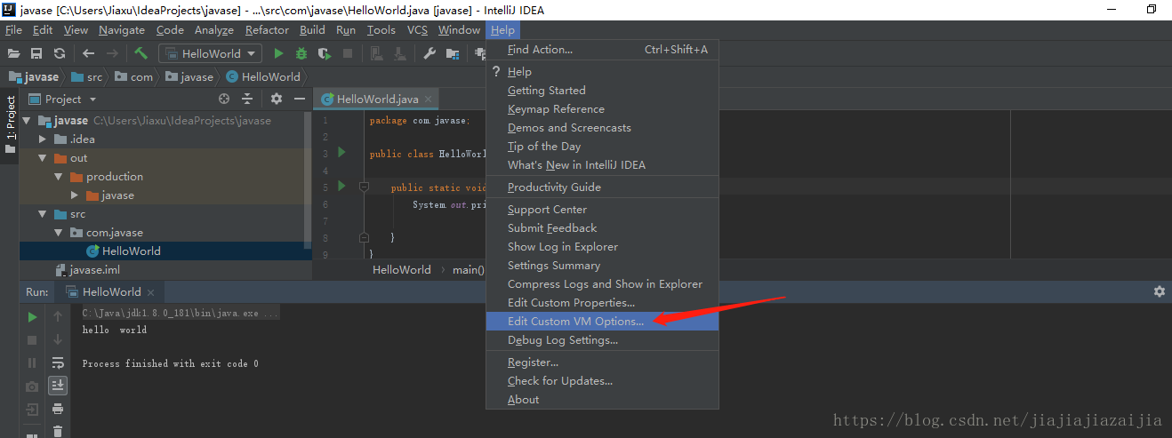The image size is (1172, 438).
Task: Collapse all in Project panel icon
Action: [x=247, y=99]
